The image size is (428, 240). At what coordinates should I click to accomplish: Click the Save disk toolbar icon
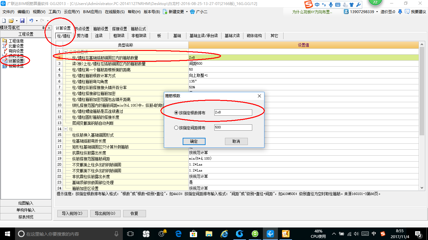click(x=22, y=21)
